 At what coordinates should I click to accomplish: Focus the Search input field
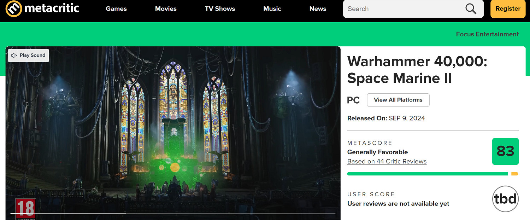tap(403, 9)
